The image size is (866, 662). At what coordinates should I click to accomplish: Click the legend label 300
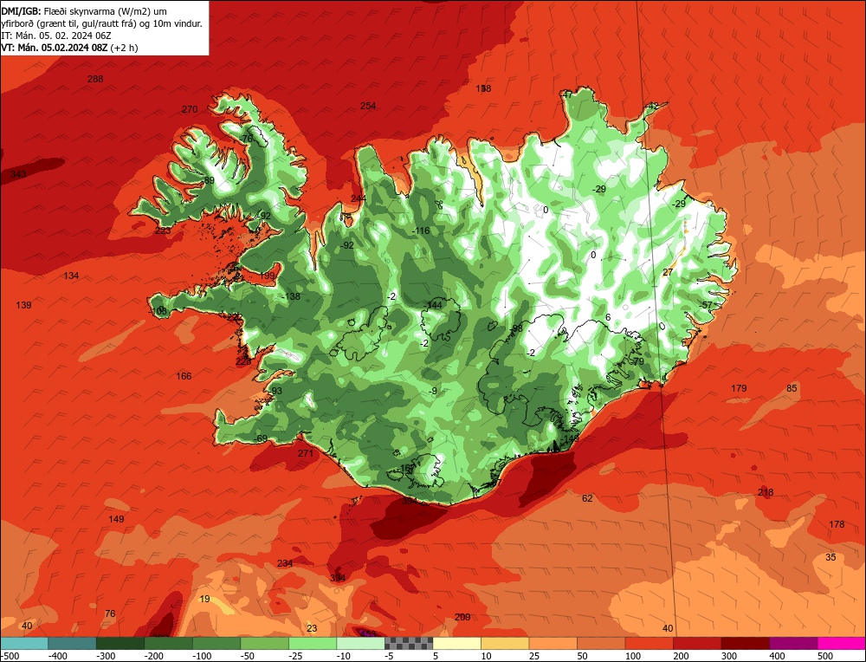[729, 656]
